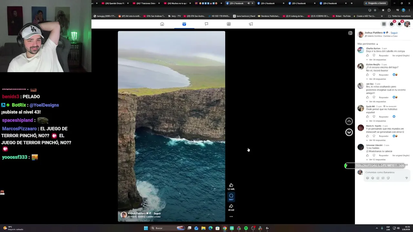413x232 pixels.
Task: Open the Facebook Home tab icon
Action: [x=162, y=24]
